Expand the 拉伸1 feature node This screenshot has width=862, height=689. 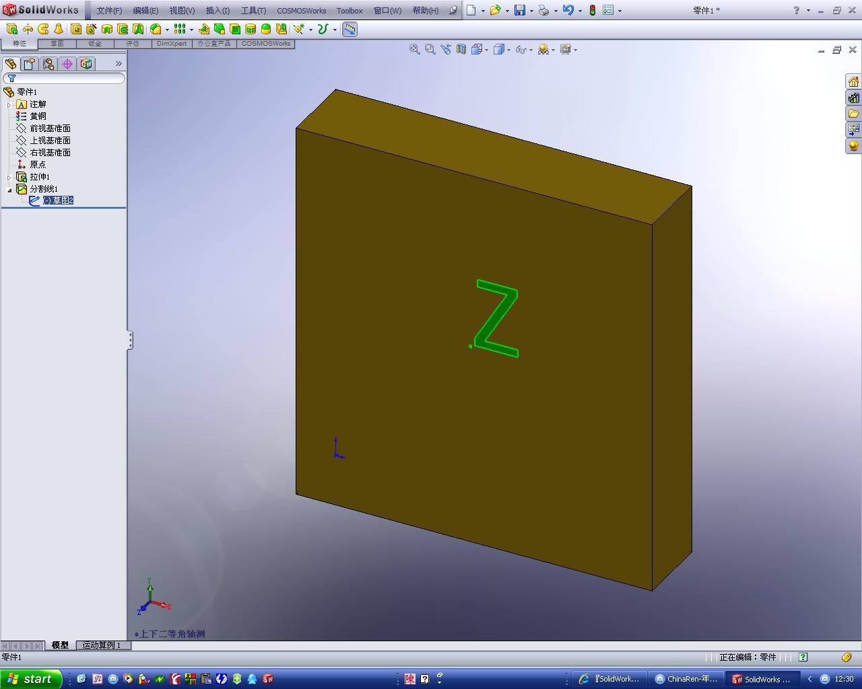[x=9, y=177]
